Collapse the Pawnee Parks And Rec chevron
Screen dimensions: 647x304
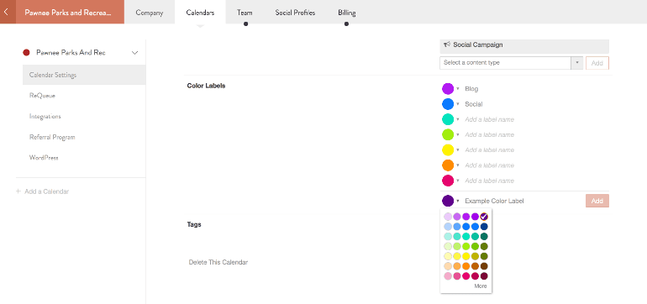134,53
